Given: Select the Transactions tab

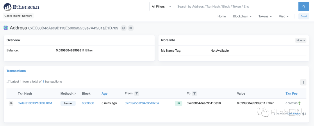Looking at the screenshot, I should (16, 71).
